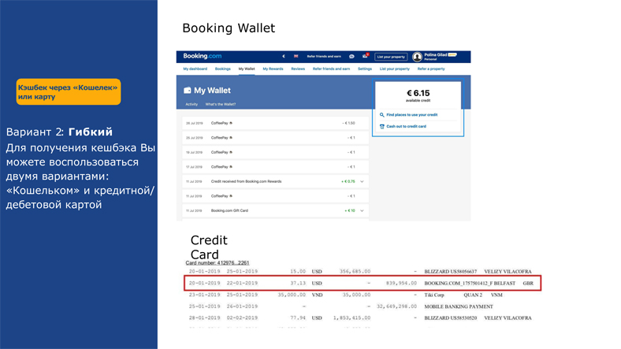The width and height of the screenshot is (621, 349).
Task: Click the 1,853,415.00 value
Action: (x=351, y=318)
